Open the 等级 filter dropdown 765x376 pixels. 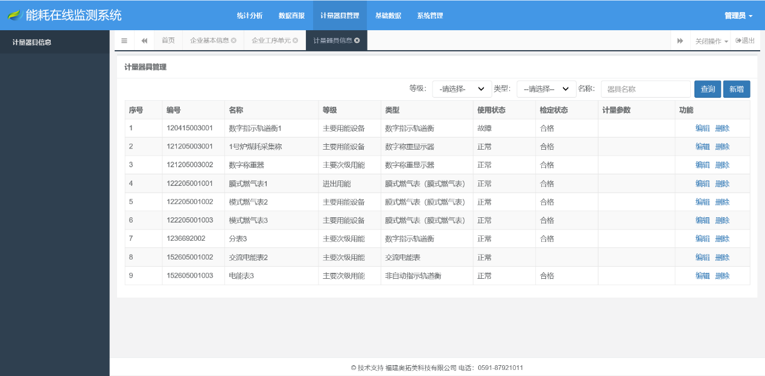click(x=462, y=89)
